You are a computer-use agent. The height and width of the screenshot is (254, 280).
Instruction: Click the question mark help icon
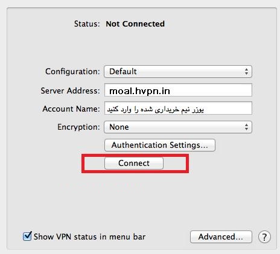264,237
